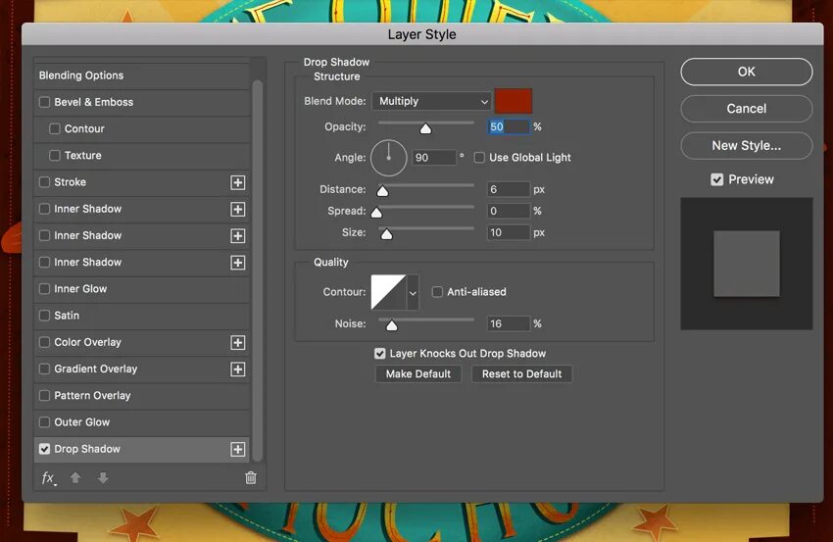This screenshot has height=542, width=833.
Task: Click Reset to Default button
Action: click(521, 374)
